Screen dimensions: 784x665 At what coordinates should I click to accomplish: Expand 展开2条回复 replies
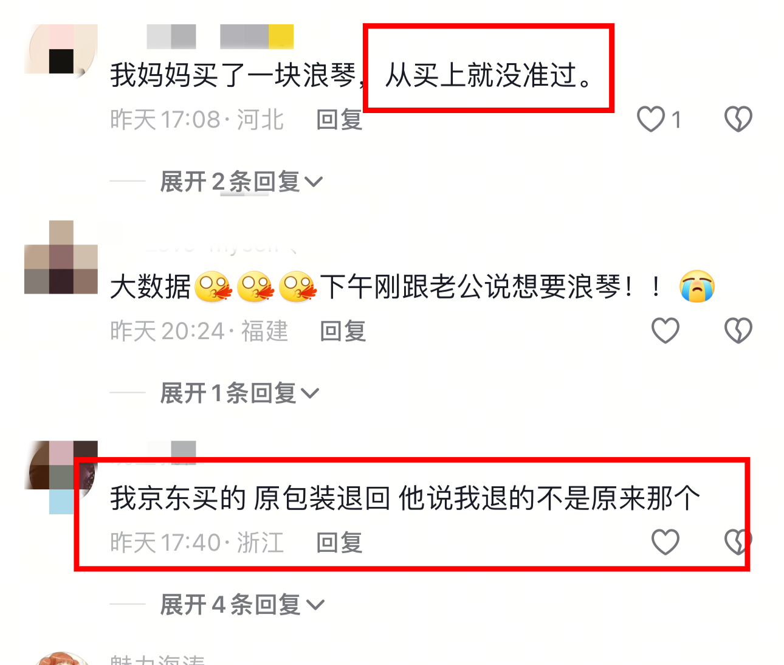click(x=241, y=182)
